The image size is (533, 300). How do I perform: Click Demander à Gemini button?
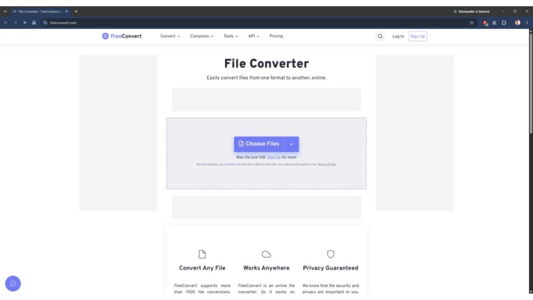472,11
